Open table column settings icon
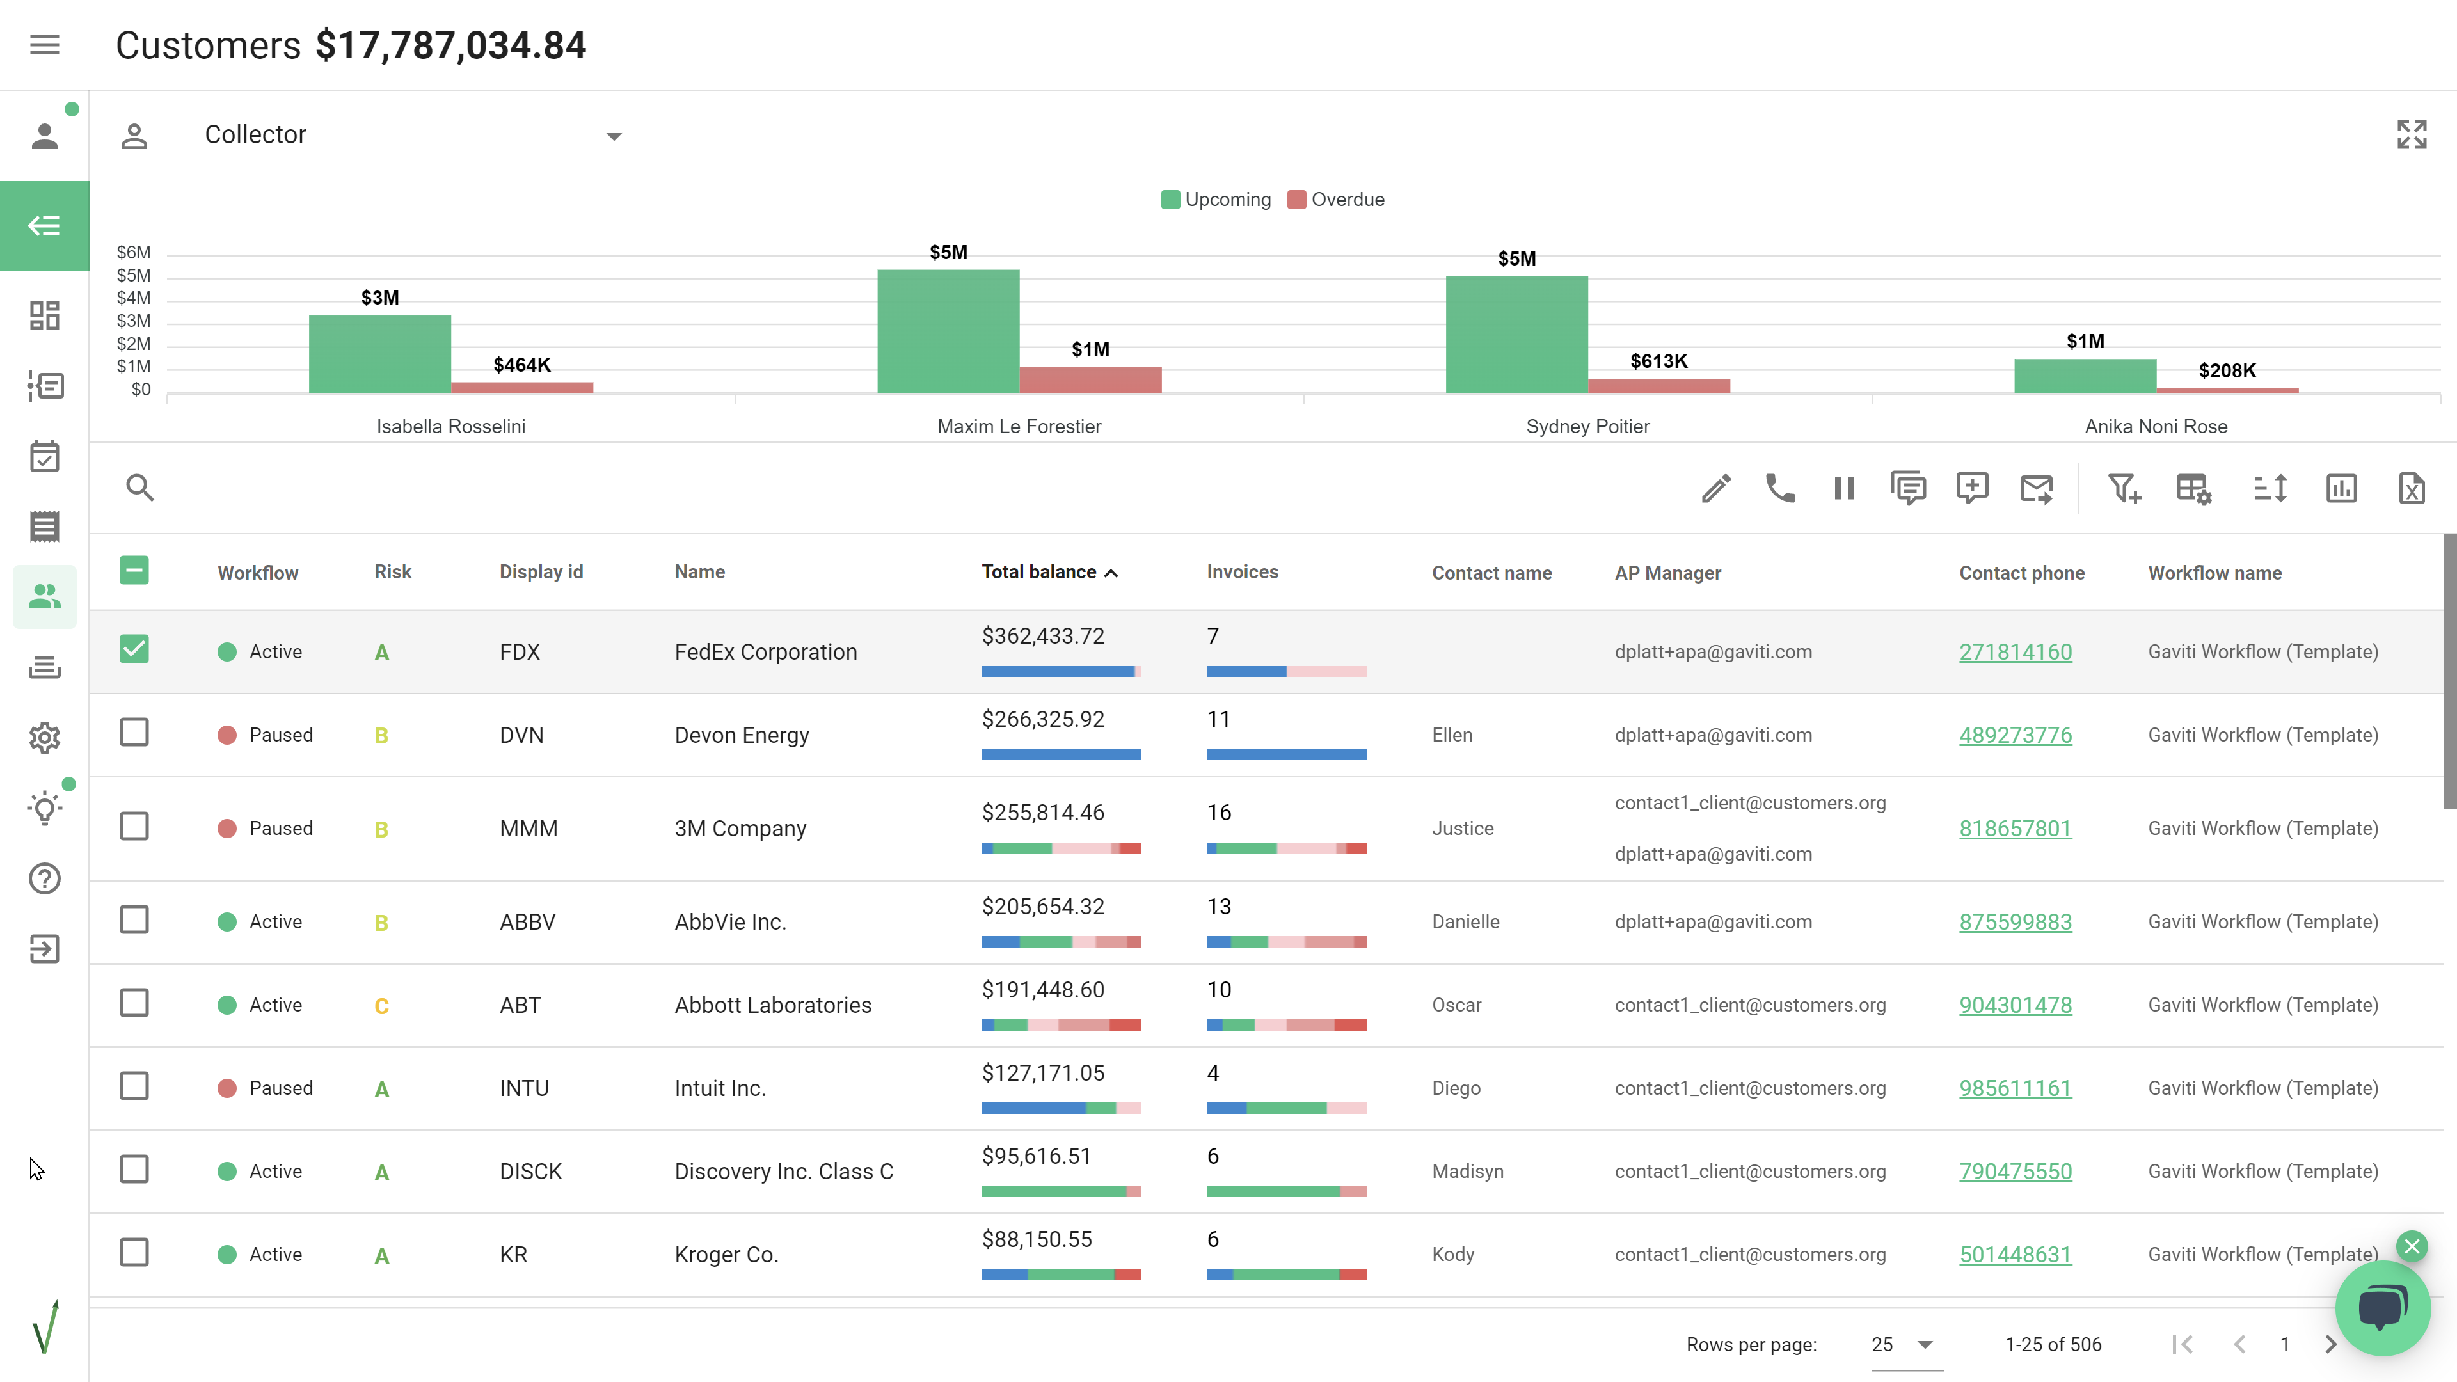 pyautogui.click(x=2193, y=488)
